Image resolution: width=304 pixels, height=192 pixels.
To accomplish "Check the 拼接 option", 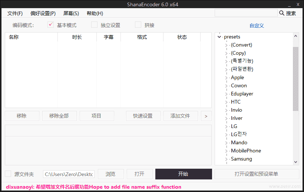I will [x=138, y=25].
